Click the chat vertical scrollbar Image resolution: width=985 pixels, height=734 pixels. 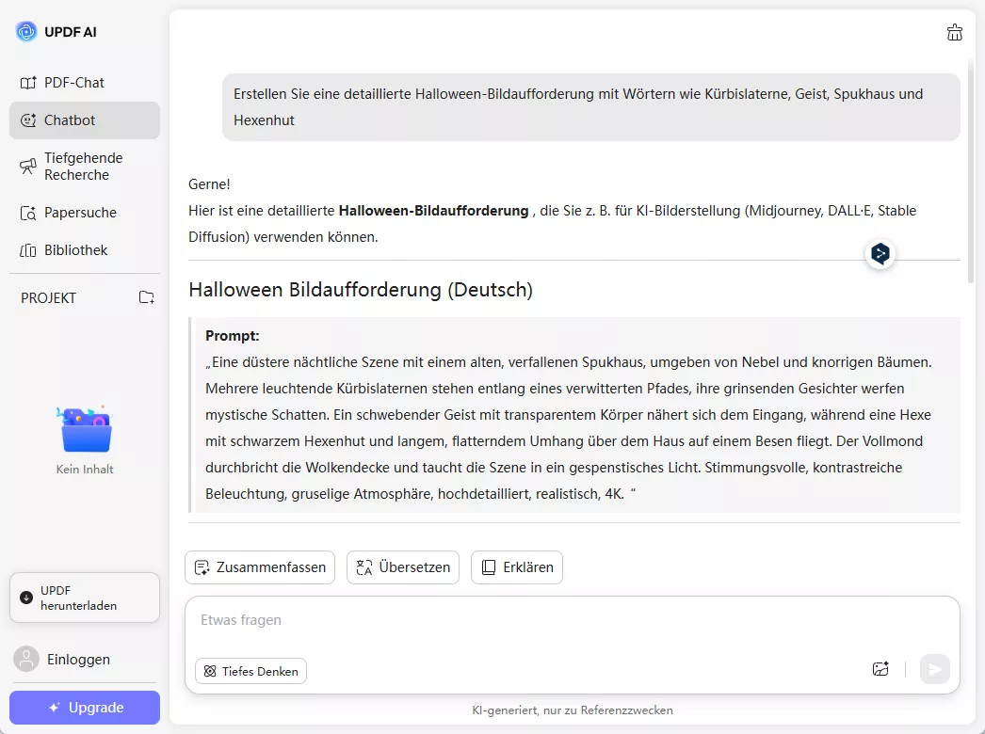pyautogui.click(x=971, y=169)
